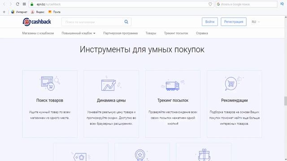Click the Регистрация button
This screenshot has height=161, width=287.
(234, 22)
